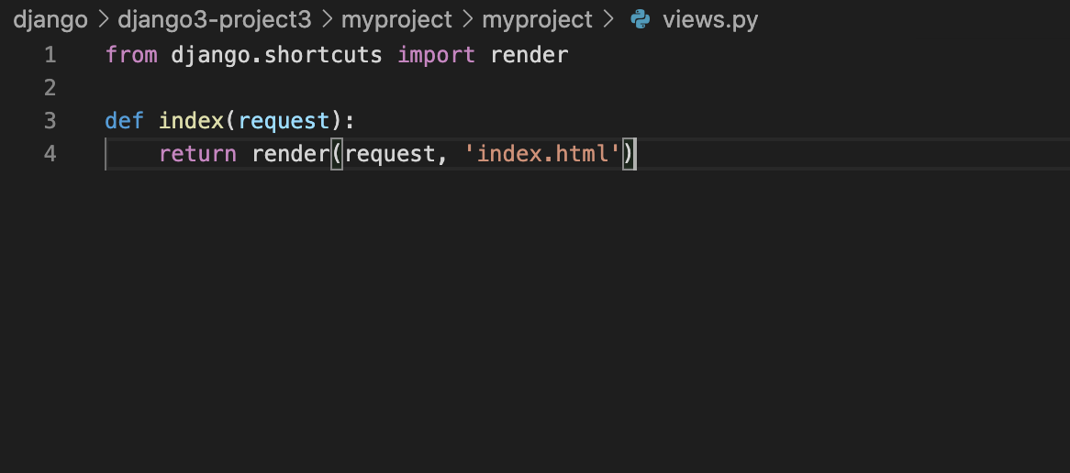Click the chevron before the Python icon

click(608, 20)
